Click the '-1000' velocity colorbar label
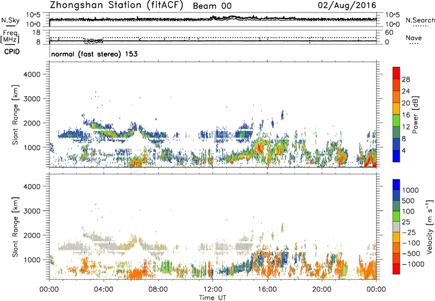 [x=413, y=264]
